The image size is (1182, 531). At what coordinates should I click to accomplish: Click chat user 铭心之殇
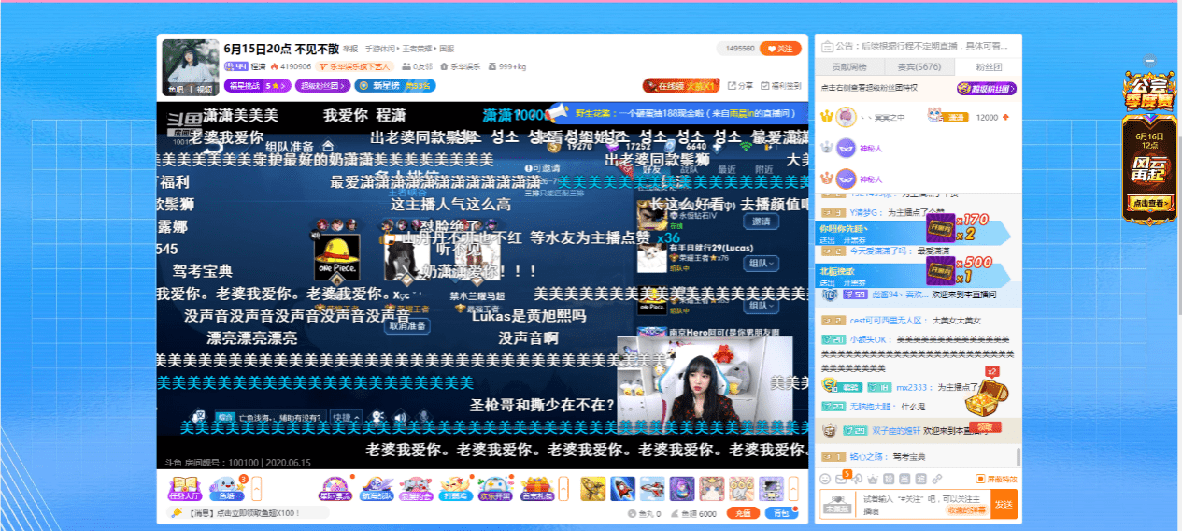tap(869, 456)
